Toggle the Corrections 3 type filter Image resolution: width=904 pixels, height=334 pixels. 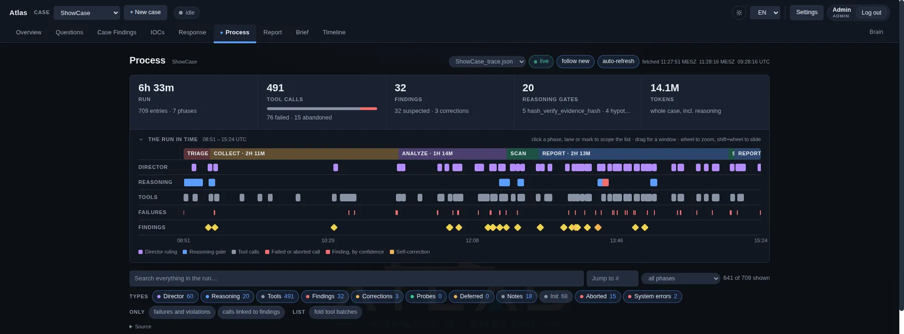(x=377, y=296)
